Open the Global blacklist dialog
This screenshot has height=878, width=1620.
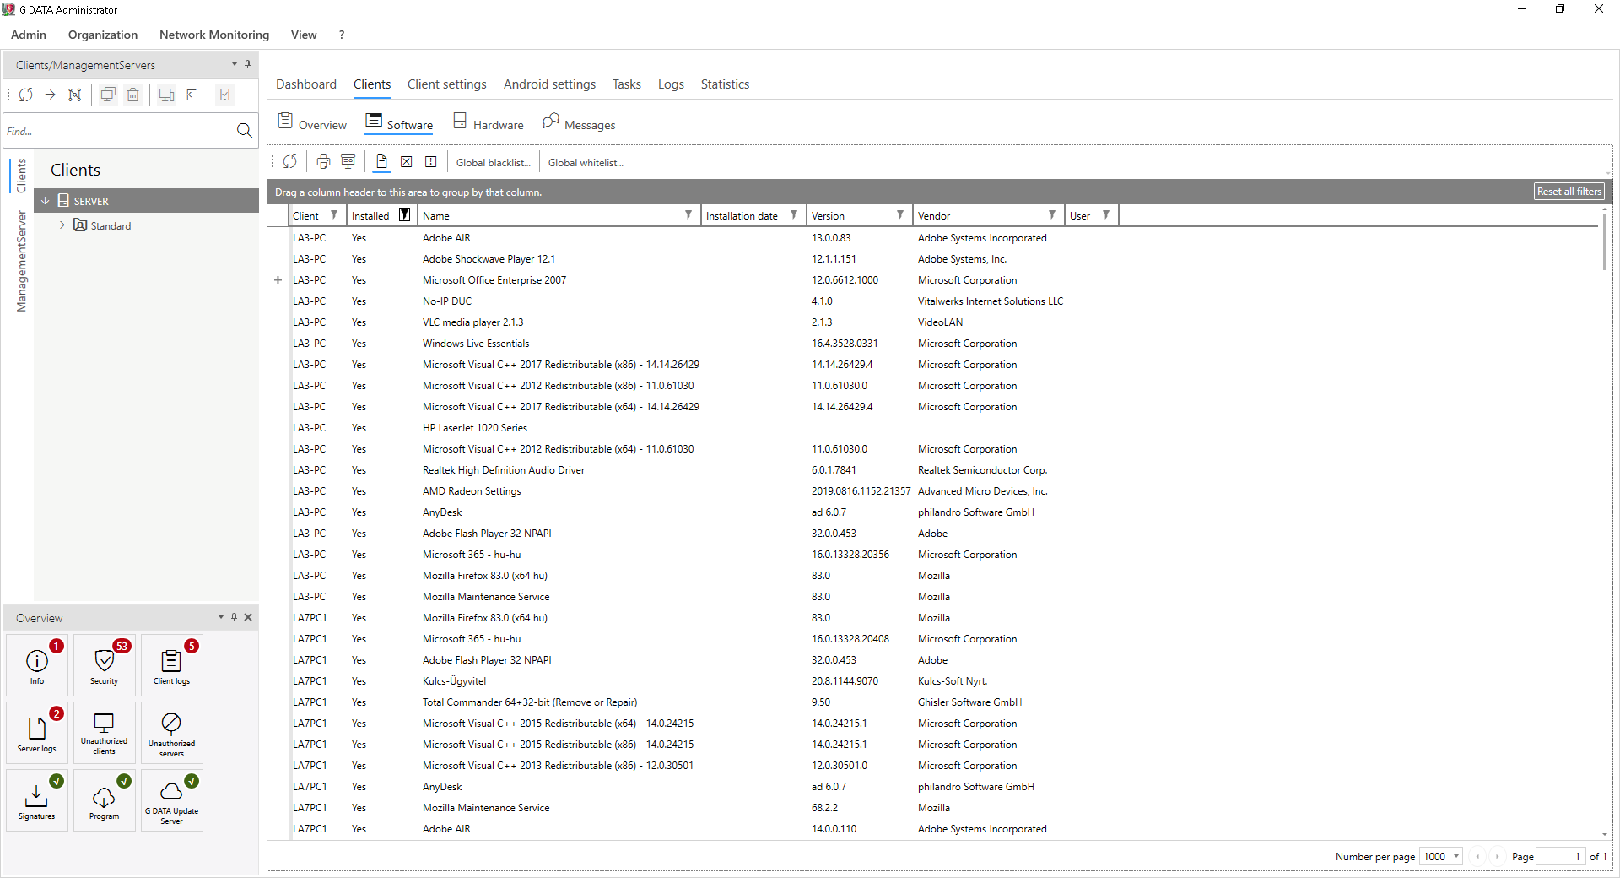coord(494,162)
